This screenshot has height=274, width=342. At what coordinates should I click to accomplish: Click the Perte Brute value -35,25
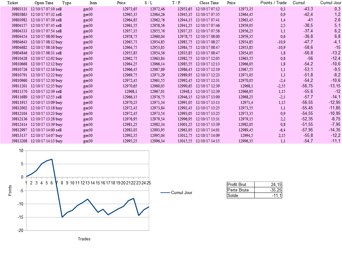pos(268,190)
